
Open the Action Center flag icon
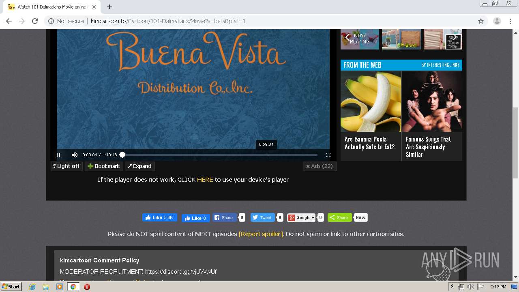[480, 287]
